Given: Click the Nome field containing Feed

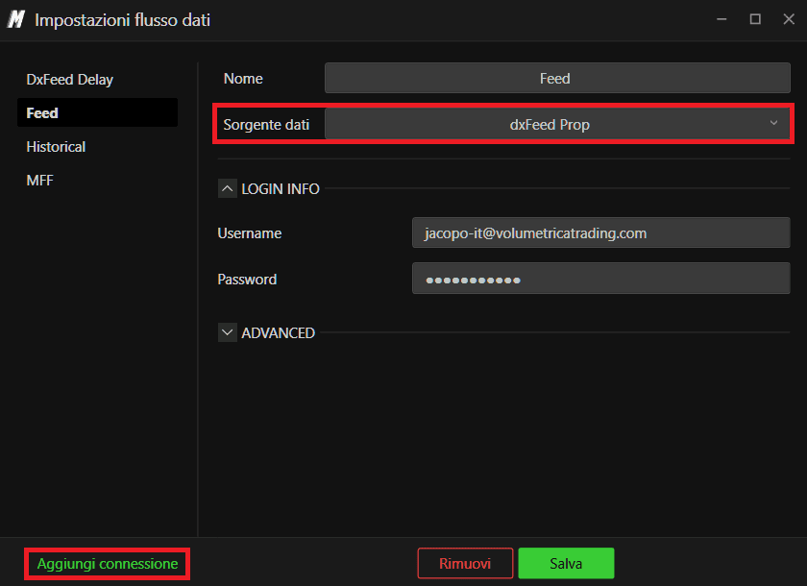Looking at the screenshot, I should pyautogui.click(x=557, y=78).
